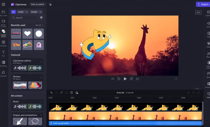This screenshot has height=127, width=210.
Task: Open the Text sidebar tab
Action: pos(3,53)
